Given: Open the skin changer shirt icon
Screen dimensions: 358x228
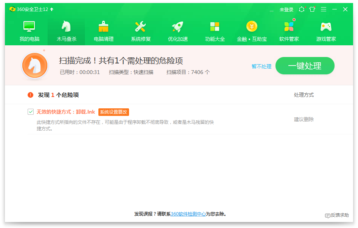Looking at the screenshot, I should click(x=312, y=9).
